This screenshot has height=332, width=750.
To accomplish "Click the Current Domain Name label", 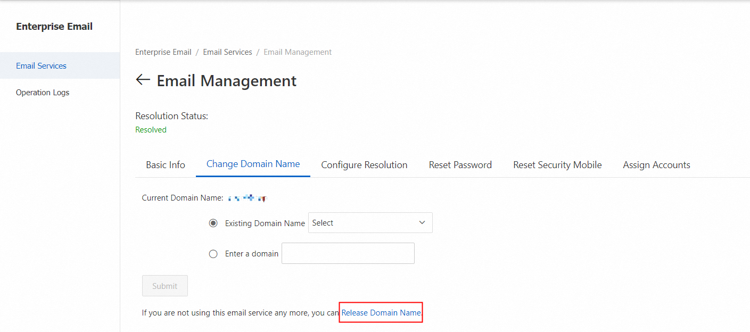I will coord(183,198).
